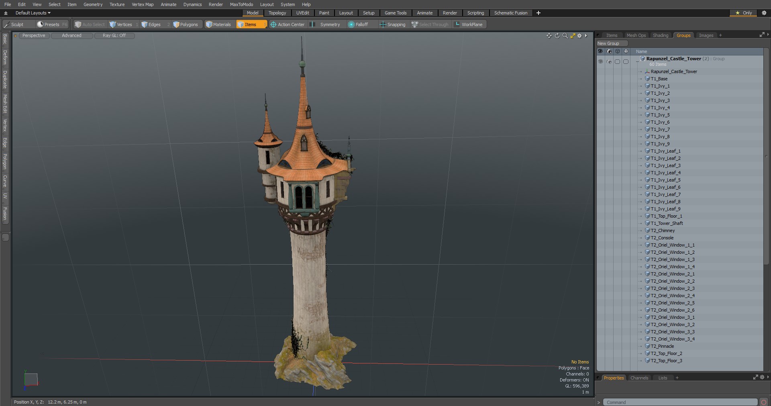Switch to Vertices selection mode
The height and width of the screenshot is (406, 771).
click(124, 24)
